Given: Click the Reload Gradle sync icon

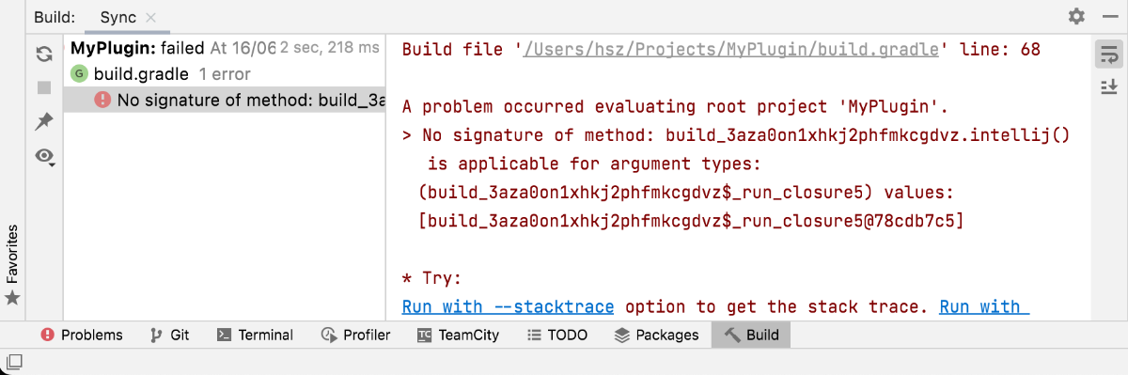Looking at the screenshot, I should coord(44,55).
